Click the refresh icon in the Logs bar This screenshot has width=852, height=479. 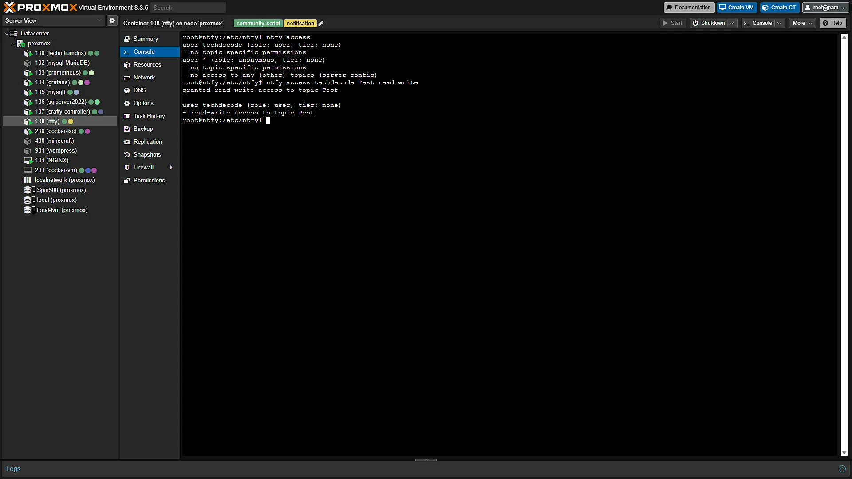tap(842, 469)
